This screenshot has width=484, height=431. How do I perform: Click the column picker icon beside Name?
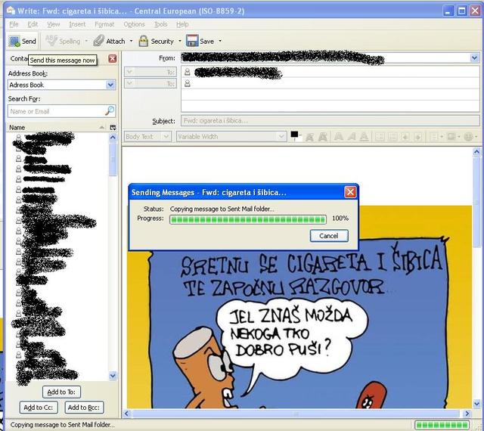(113, 127)
